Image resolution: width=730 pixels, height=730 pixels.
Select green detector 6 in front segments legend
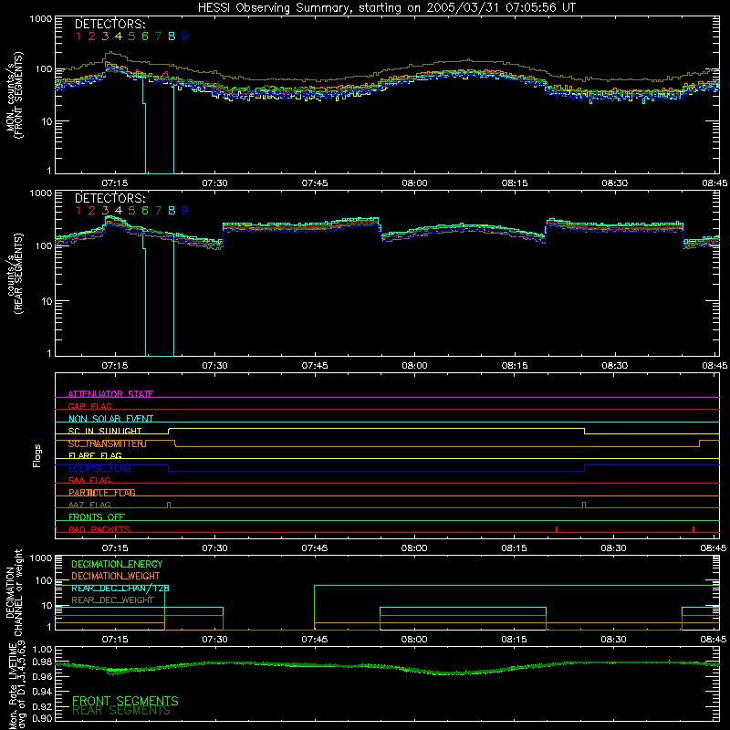[145, 36]
